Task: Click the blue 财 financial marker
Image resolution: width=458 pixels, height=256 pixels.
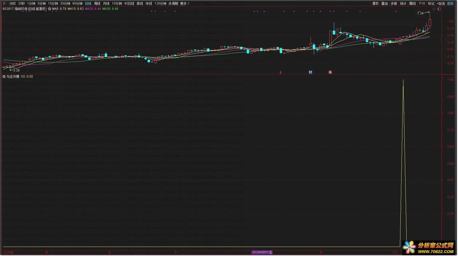Action: pyautogui.click(x=310, y=72)
